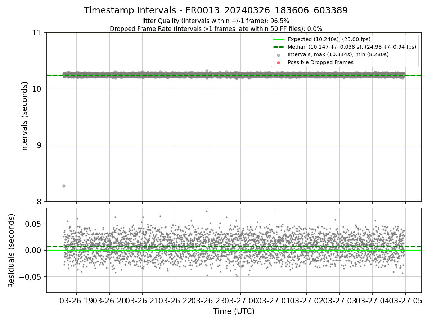Click the red dot marker in legend
This screenshot has width=432, height=324.
pyautogui.click(x=279, y=63)
